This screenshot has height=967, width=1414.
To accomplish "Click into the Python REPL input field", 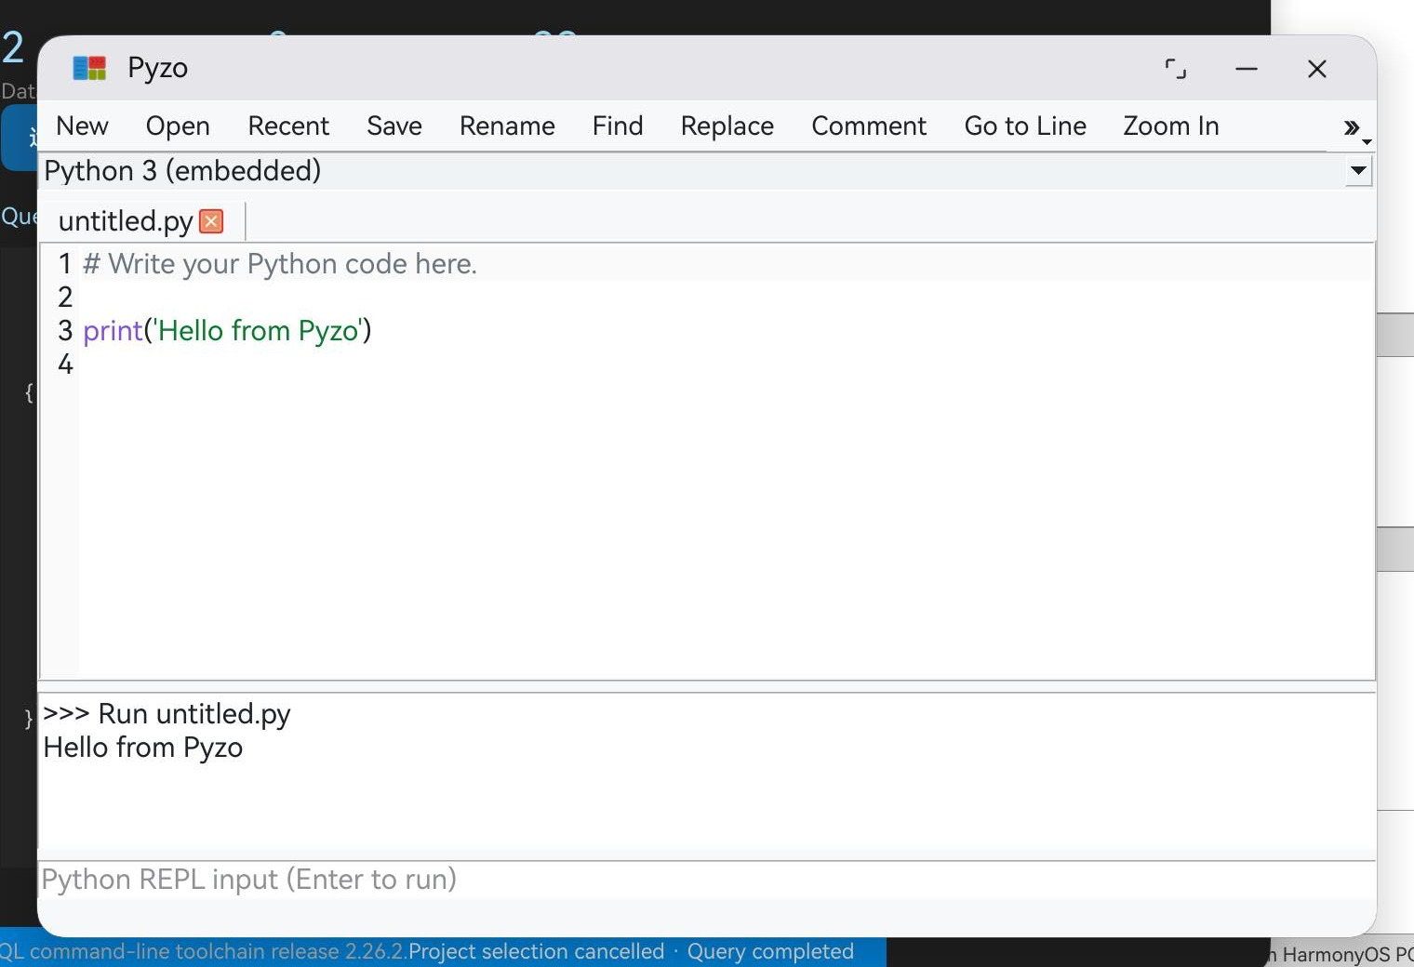I will point(707,880).
